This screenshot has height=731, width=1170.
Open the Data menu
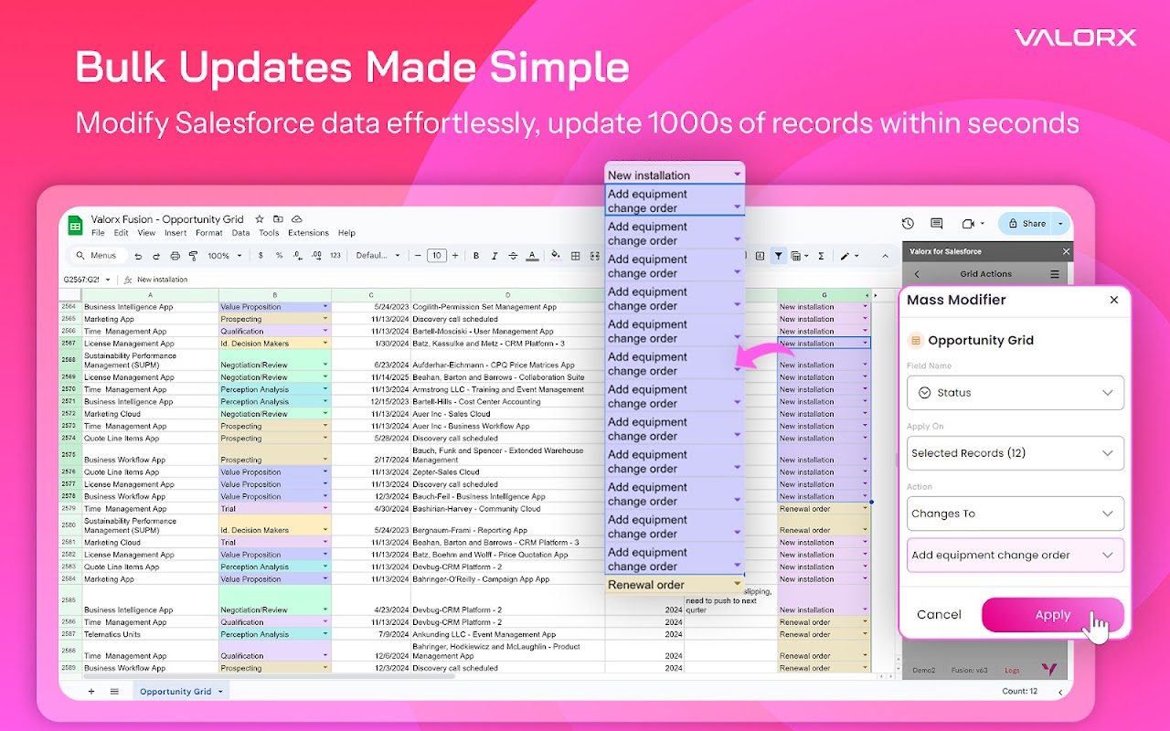(240, 233)
